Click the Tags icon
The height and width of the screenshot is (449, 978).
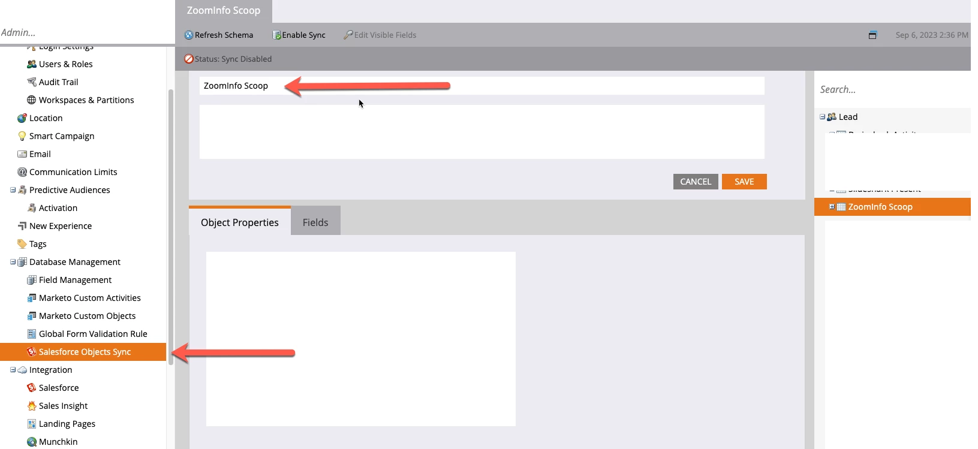click(22, 244)
